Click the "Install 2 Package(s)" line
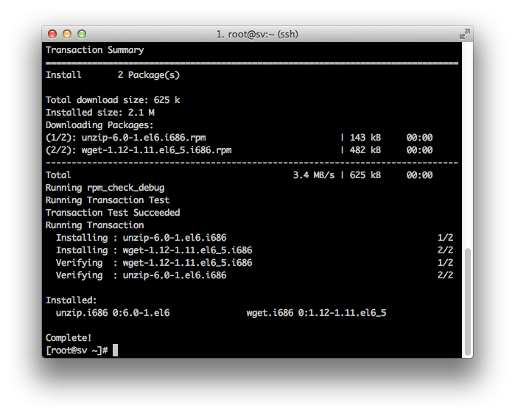The height and width of the screenshot is (416, 515). click(113, 75)
